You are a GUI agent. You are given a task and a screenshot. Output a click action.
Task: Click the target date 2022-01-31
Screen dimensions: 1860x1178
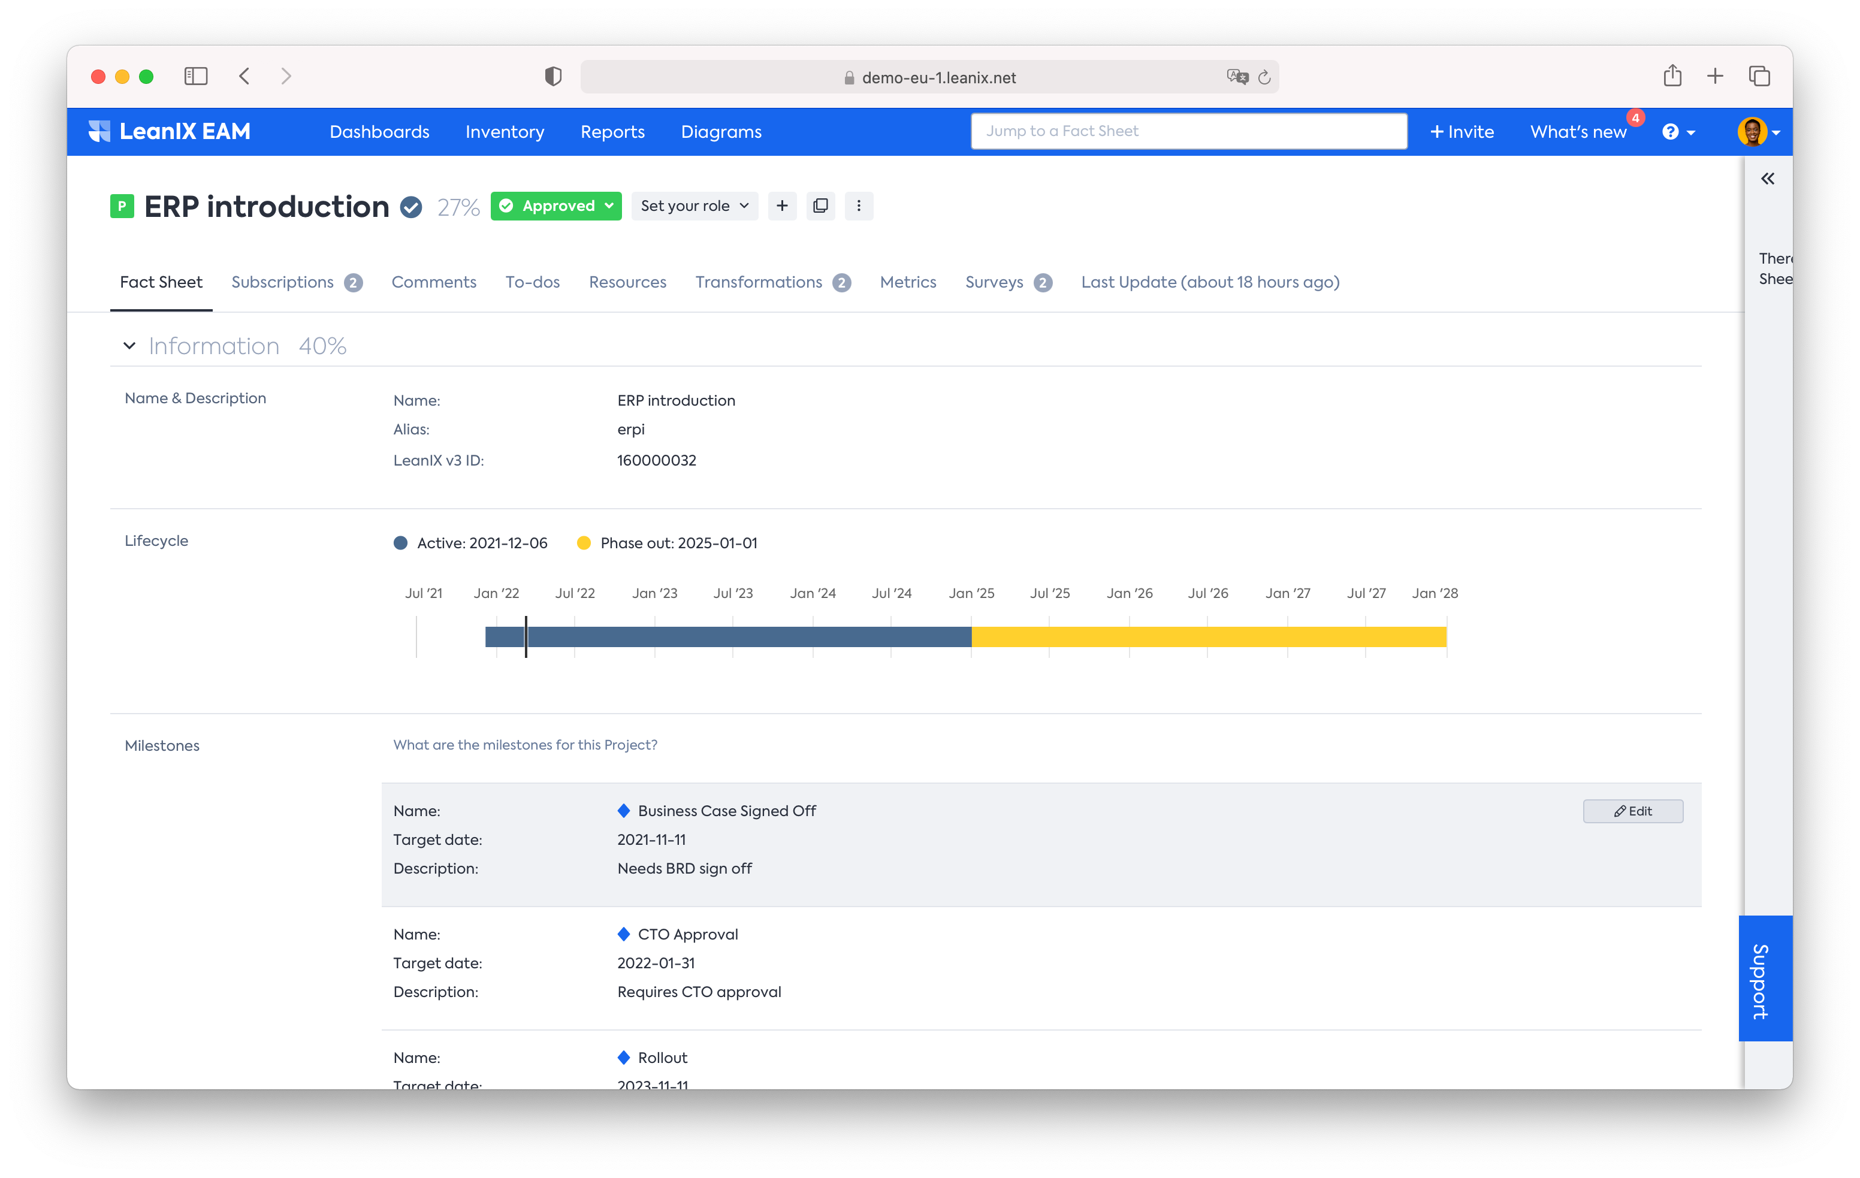pos(656,962)
